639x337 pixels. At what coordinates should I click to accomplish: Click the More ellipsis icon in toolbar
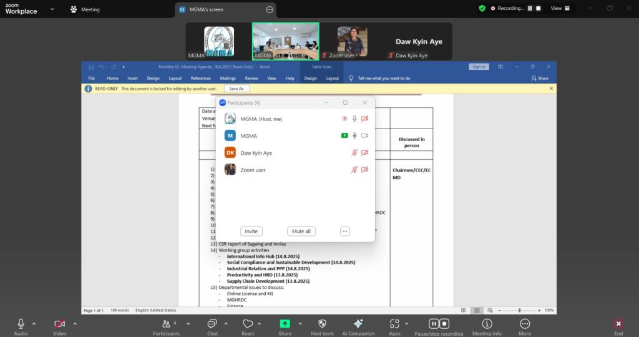(525, 323)
